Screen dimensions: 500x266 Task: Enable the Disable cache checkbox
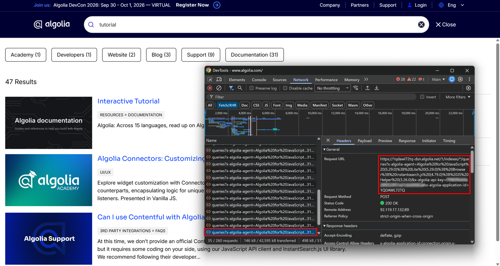coord(285,88)
